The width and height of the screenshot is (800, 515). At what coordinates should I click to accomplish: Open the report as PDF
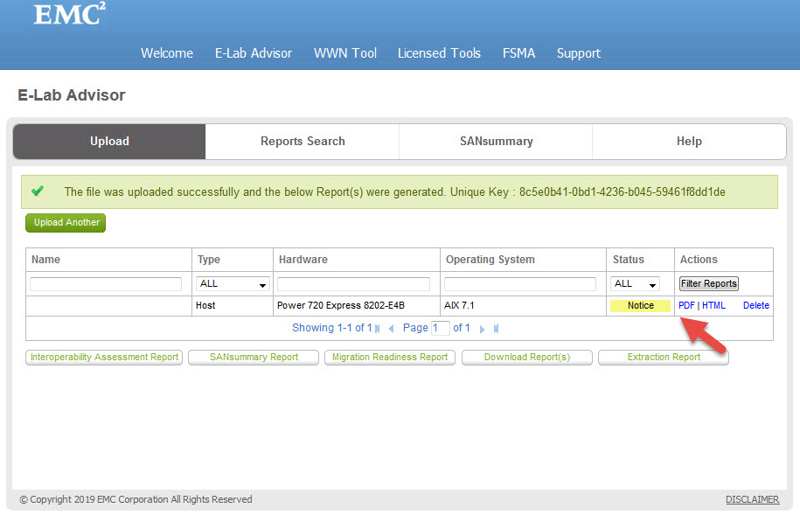687,305
